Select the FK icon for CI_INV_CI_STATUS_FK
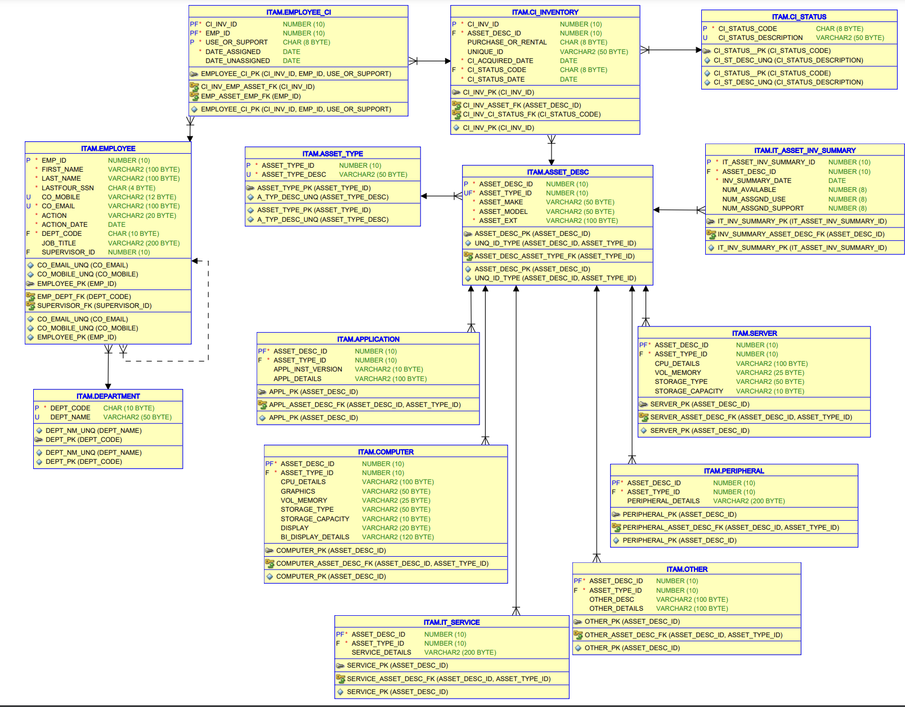905x707 pixels. [458, 114]
